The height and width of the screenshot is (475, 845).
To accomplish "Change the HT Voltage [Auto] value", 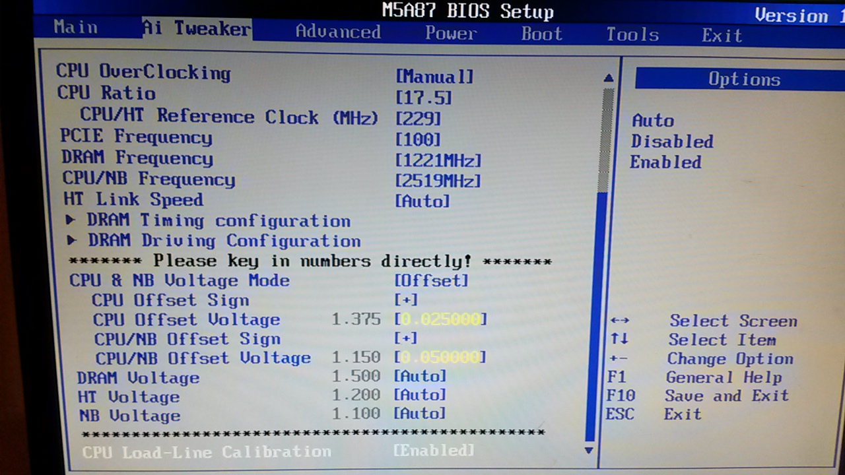I will [x=420, y=395].
